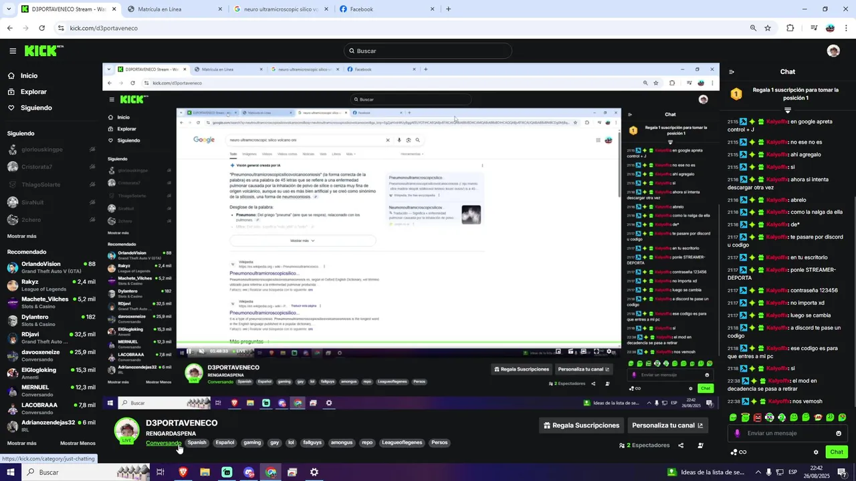856x481 pixels.
Task: Open Brave browser from taskbar
Action: click(x=183, y=472)
